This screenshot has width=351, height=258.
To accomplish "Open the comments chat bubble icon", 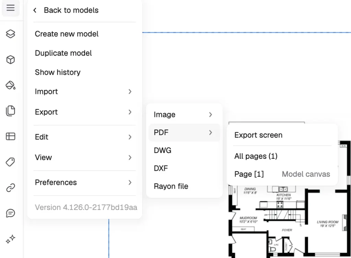I will (x=11, y=213).
